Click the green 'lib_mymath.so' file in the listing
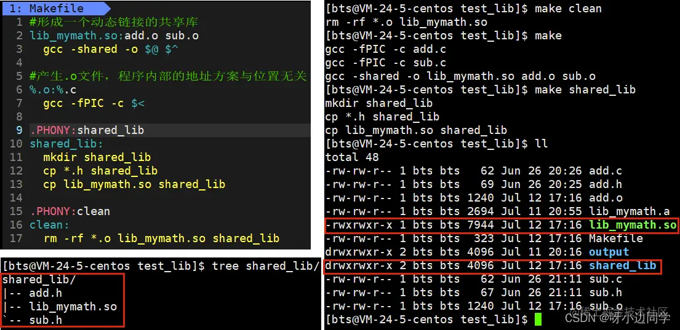 pyautogui.click(x=632, y=225)
